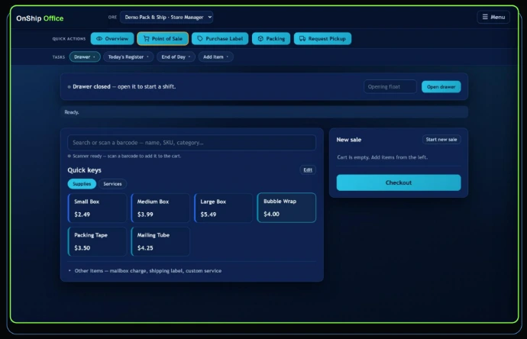Add Bubble Wrap quick key to cart
527x339 pixels.
286,208
